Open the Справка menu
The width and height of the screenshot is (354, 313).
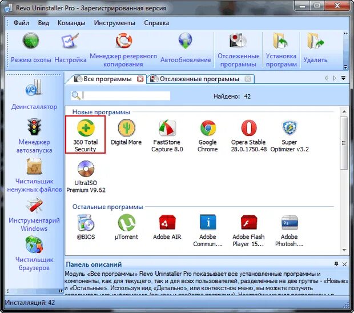[156, 23]
